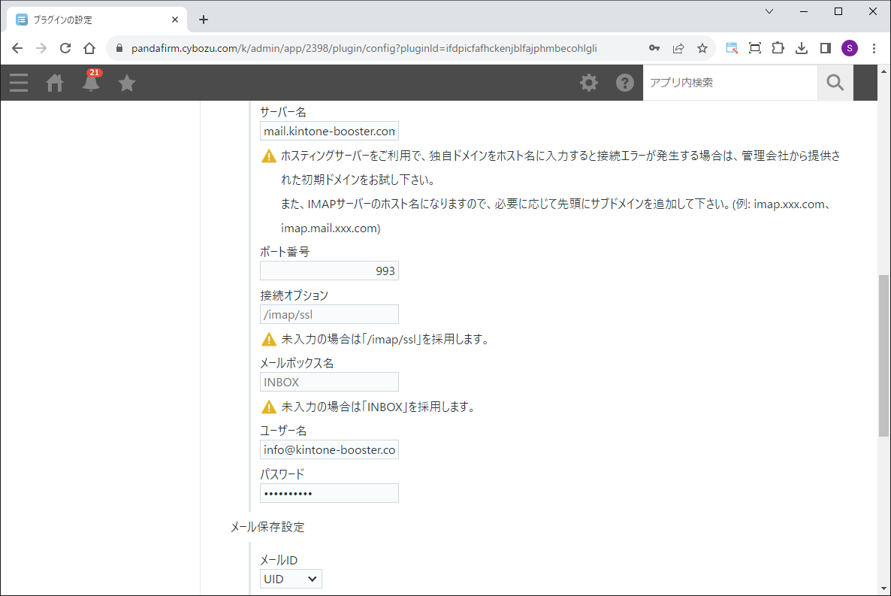Open favorites star in kintone header
Image resolution: width=891 pixels, height=596 pixels.
pos(127,83)
